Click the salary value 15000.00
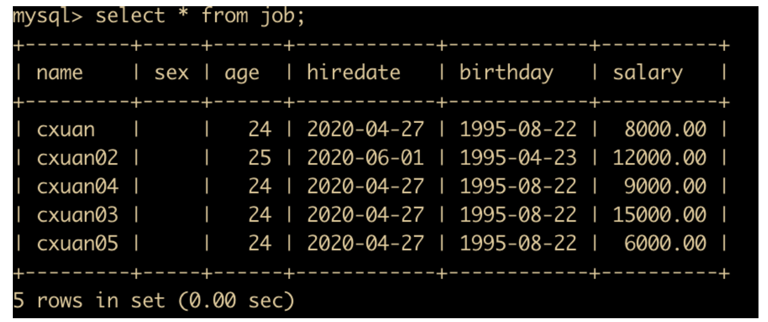 pos(660,215)
